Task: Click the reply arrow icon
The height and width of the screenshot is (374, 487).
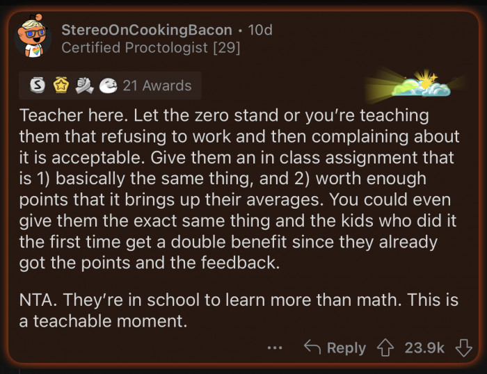Action: 312,348
